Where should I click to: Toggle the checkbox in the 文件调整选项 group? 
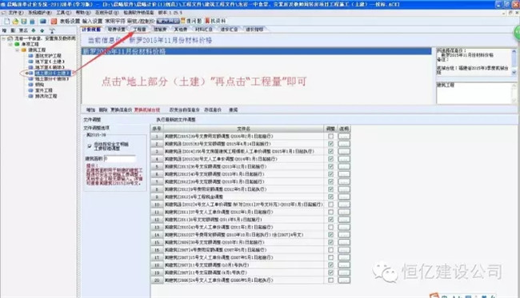pos(90,146)
